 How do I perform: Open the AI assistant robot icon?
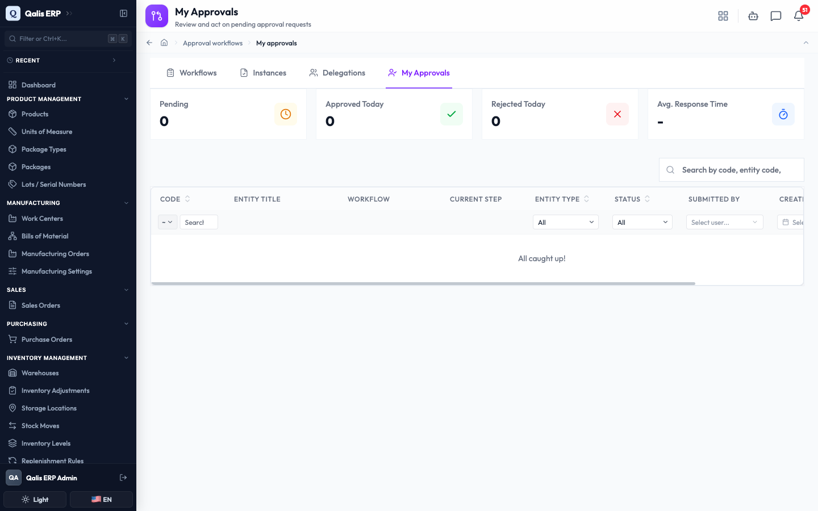point(753,16)
